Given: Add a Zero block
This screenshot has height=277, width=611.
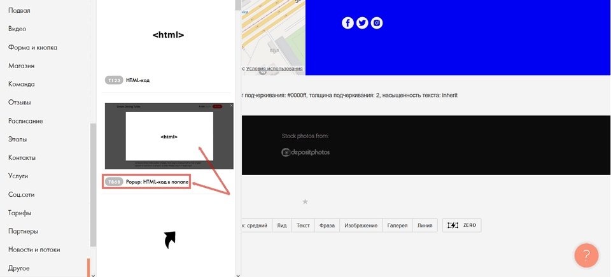Looking at the screenshot, I should [x=461, y=225].
